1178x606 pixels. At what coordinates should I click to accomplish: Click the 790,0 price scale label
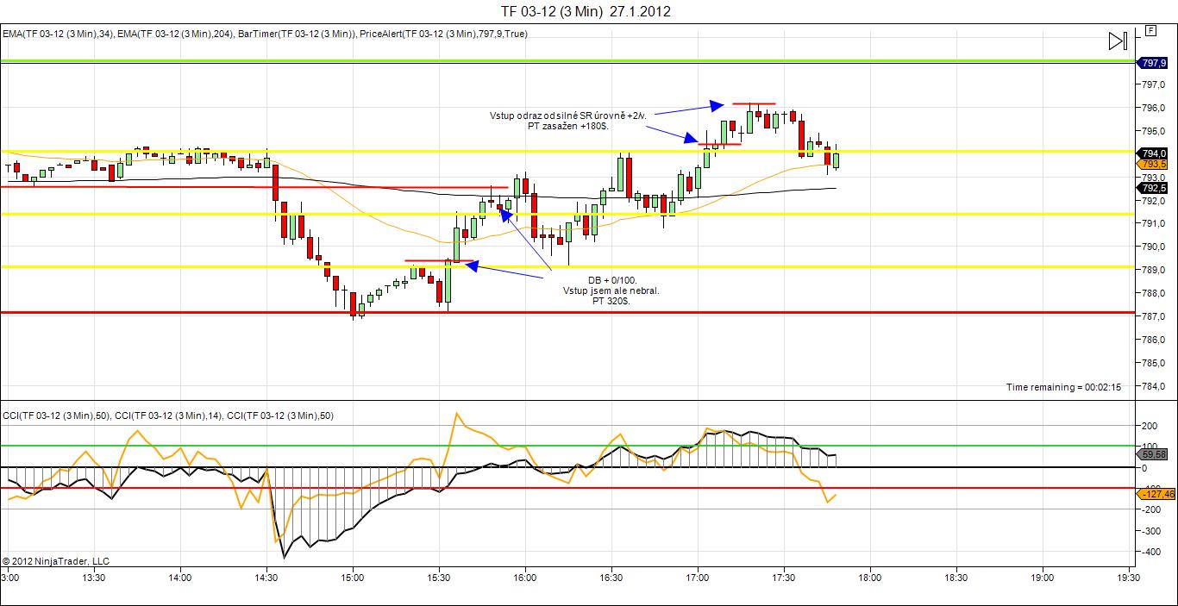(x=1155, y=247)
